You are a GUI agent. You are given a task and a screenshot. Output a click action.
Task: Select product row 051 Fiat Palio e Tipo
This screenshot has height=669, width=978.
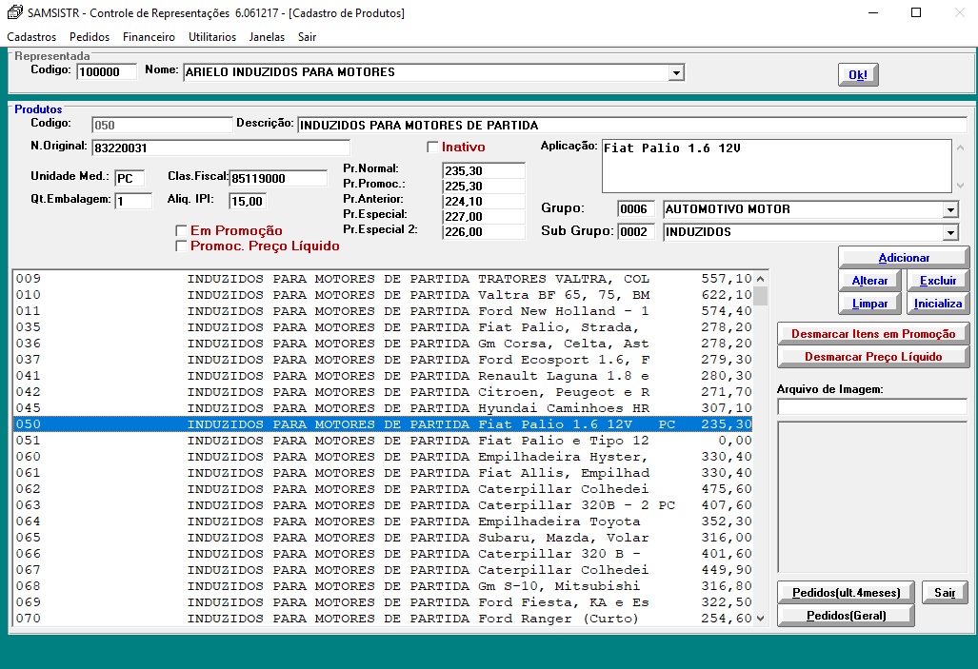383,441
